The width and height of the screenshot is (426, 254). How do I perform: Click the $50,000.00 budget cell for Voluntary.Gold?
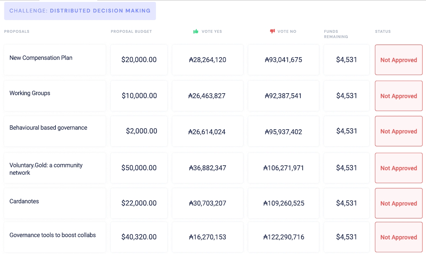(139, 168)
